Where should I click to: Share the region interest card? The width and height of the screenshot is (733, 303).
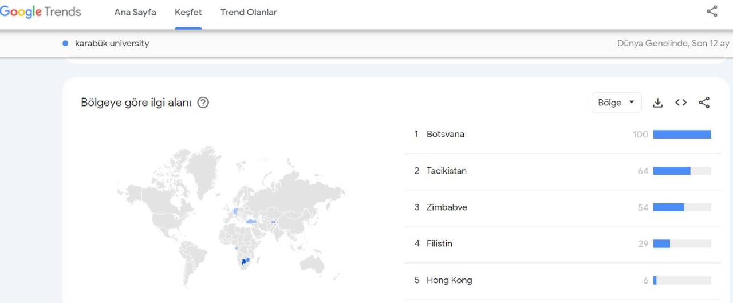click(704, 103)
